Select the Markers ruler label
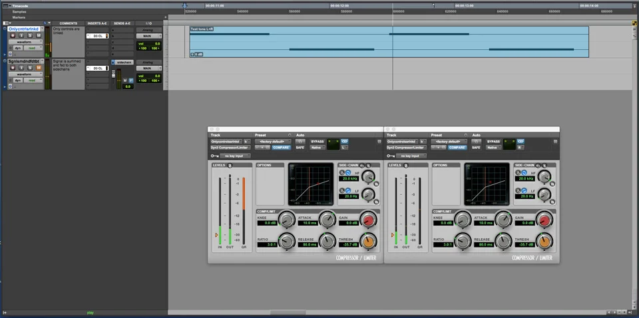The width and height of the screenshot is (639, 318). 19,17
